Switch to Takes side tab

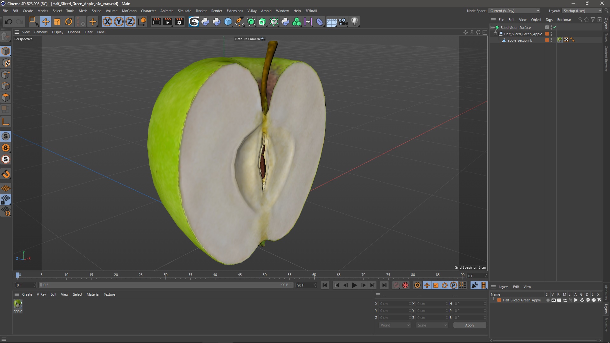coord(606,37)
